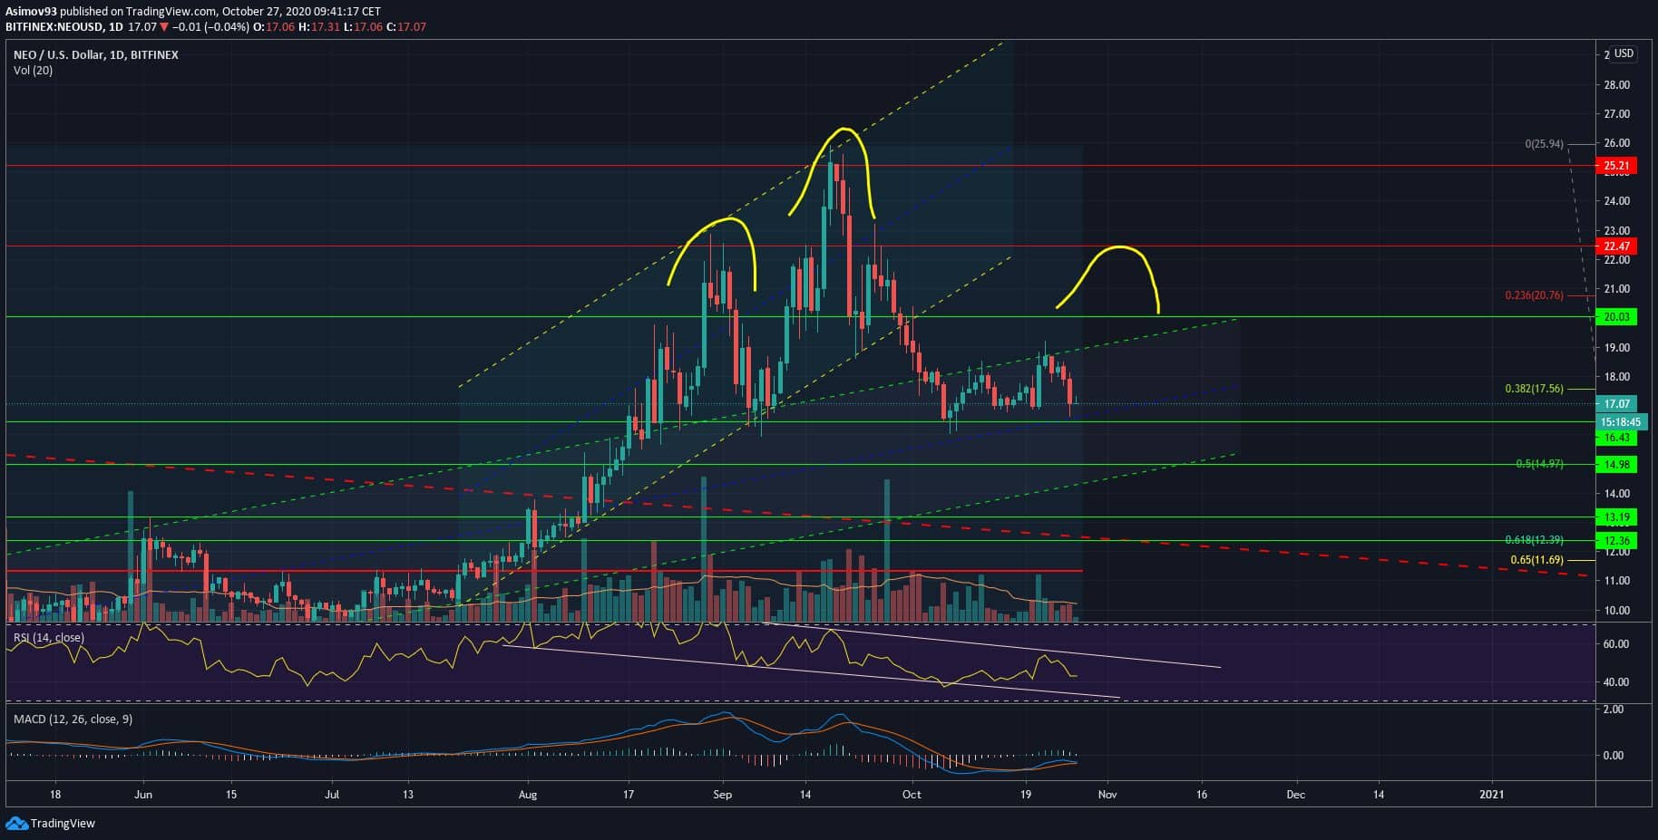The height and width of the screenshot is (840, 1658).
Task: Click the green 13.19 price level tag
Action: (x=1616, y=518)
